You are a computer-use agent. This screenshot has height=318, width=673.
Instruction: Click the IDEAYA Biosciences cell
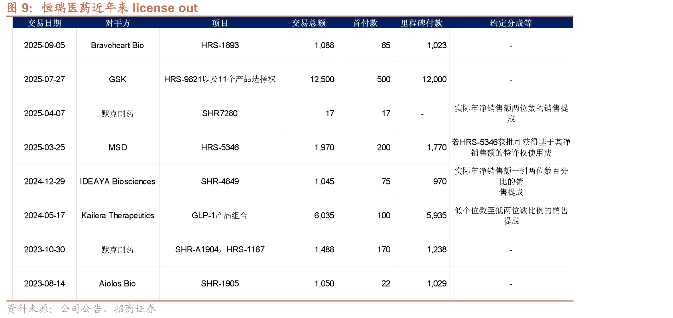(117, 182)
